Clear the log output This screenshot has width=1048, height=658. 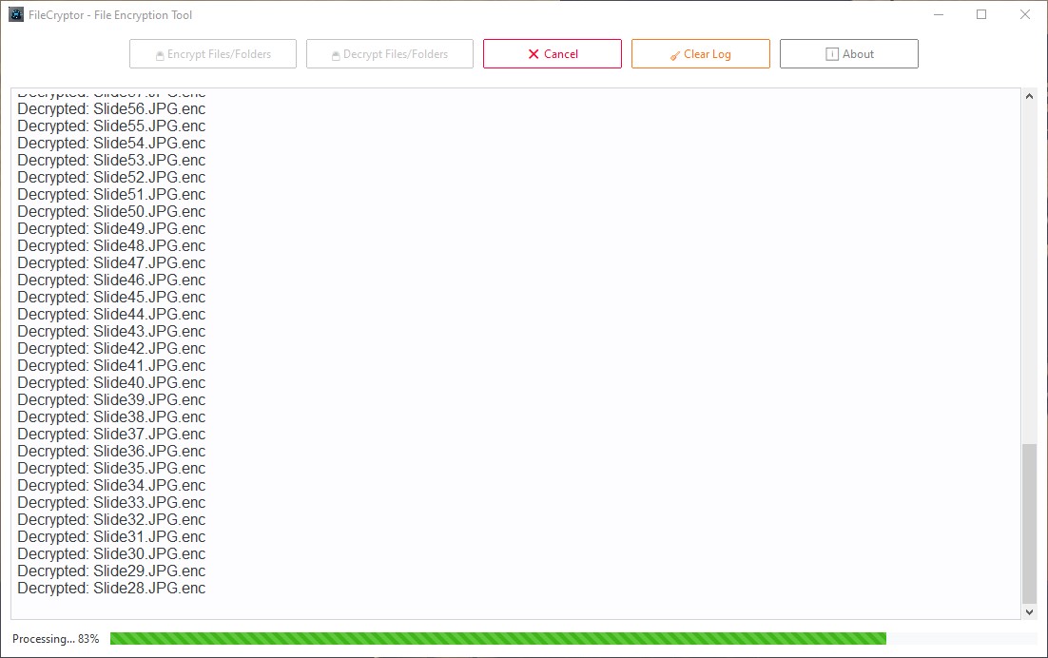(701, 54)
